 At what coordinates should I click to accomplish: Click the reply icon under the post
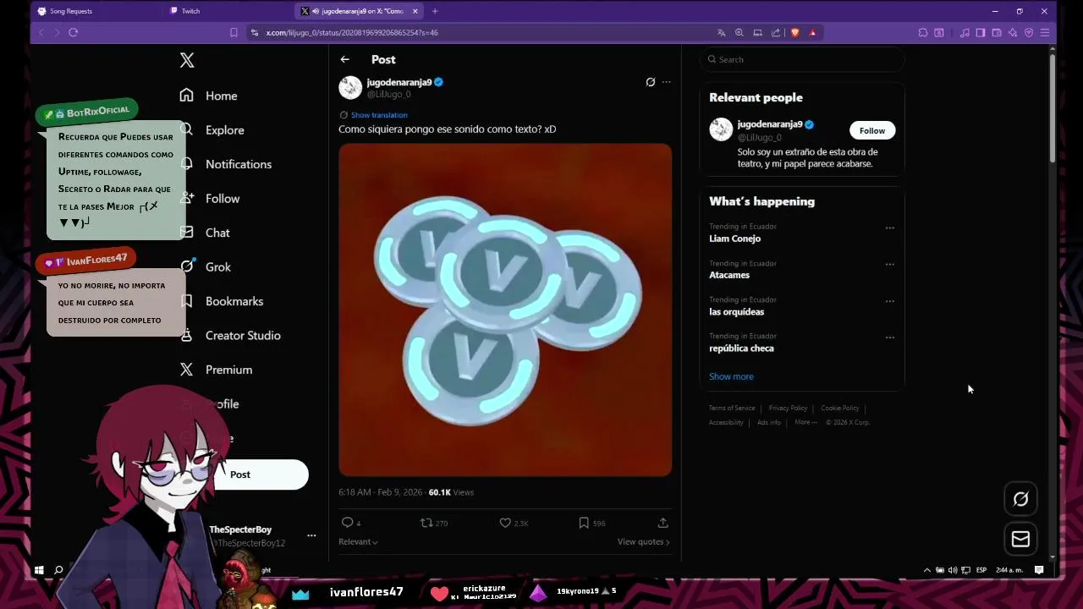point(347,523)
